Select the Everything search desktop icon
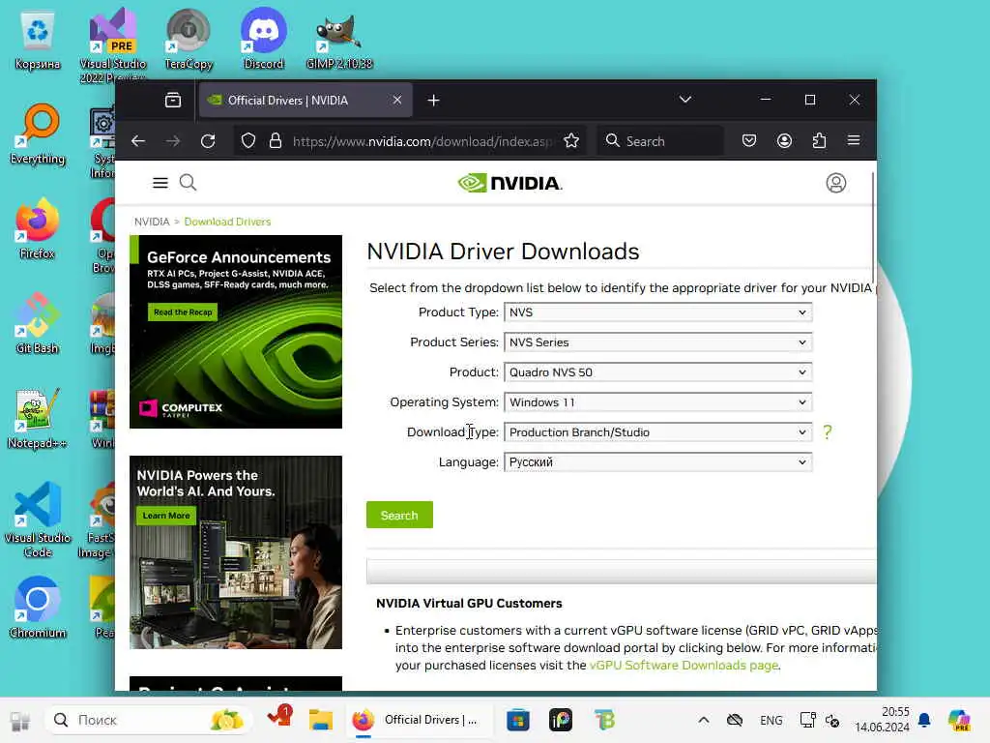The image size is (990, 743). point(38,134)
